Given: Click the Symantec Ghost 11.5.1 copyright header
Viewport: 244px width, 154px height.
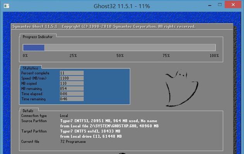Looking at the screenshot, I should click(x=104, y=27).
